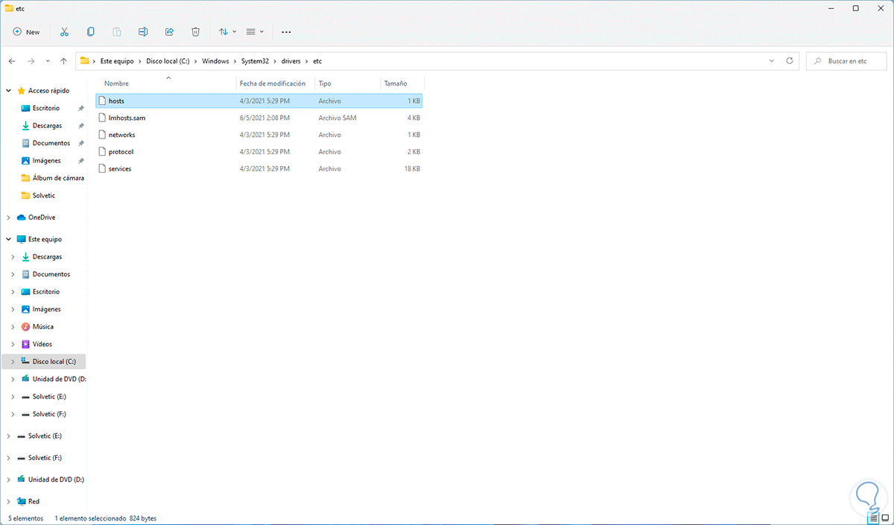Image resolution: width=894 pixels, height=525 pixels.
Task: Click the New button
Action: (27, 32)
